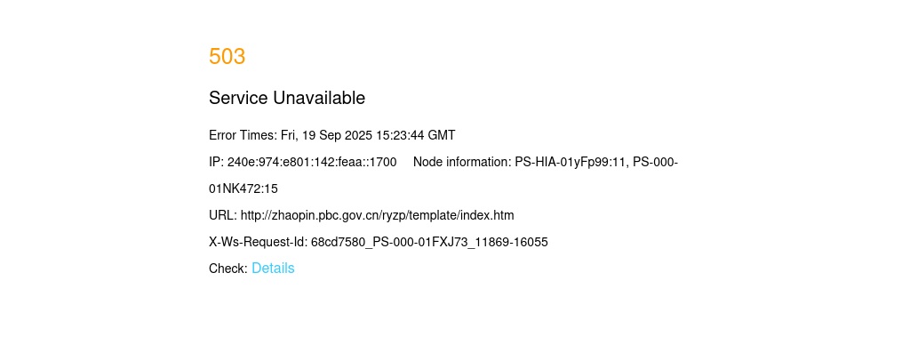
Task: Select node value PS-HIA-01yFp99:11
Action: pos(571,162)
